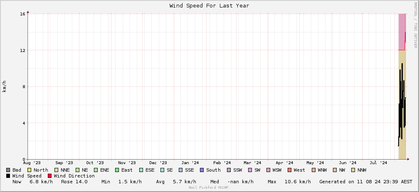Select the NE legend color box

tap(78, 170)
